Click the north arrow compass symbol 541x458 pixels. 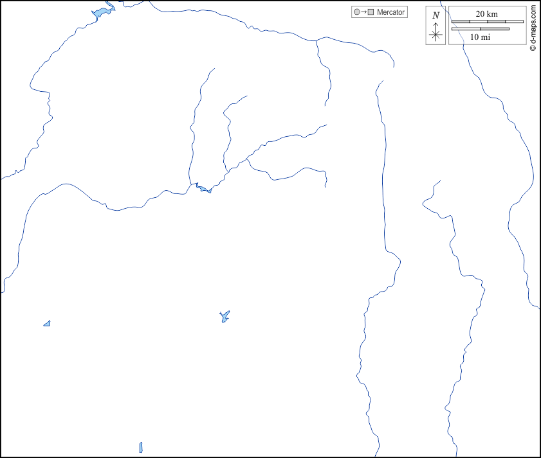coord(436,31)
